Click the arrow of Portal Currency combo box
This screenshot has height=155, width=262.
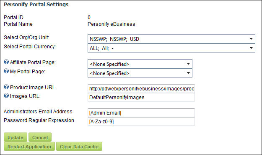coord(251,48)
